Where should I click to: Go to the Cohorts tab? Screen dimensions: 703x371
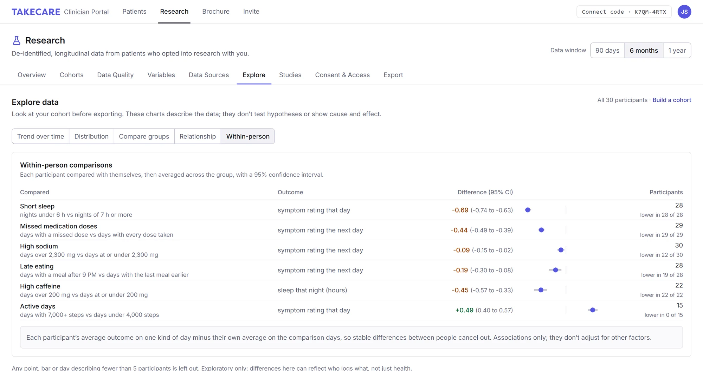pos(71,75)
